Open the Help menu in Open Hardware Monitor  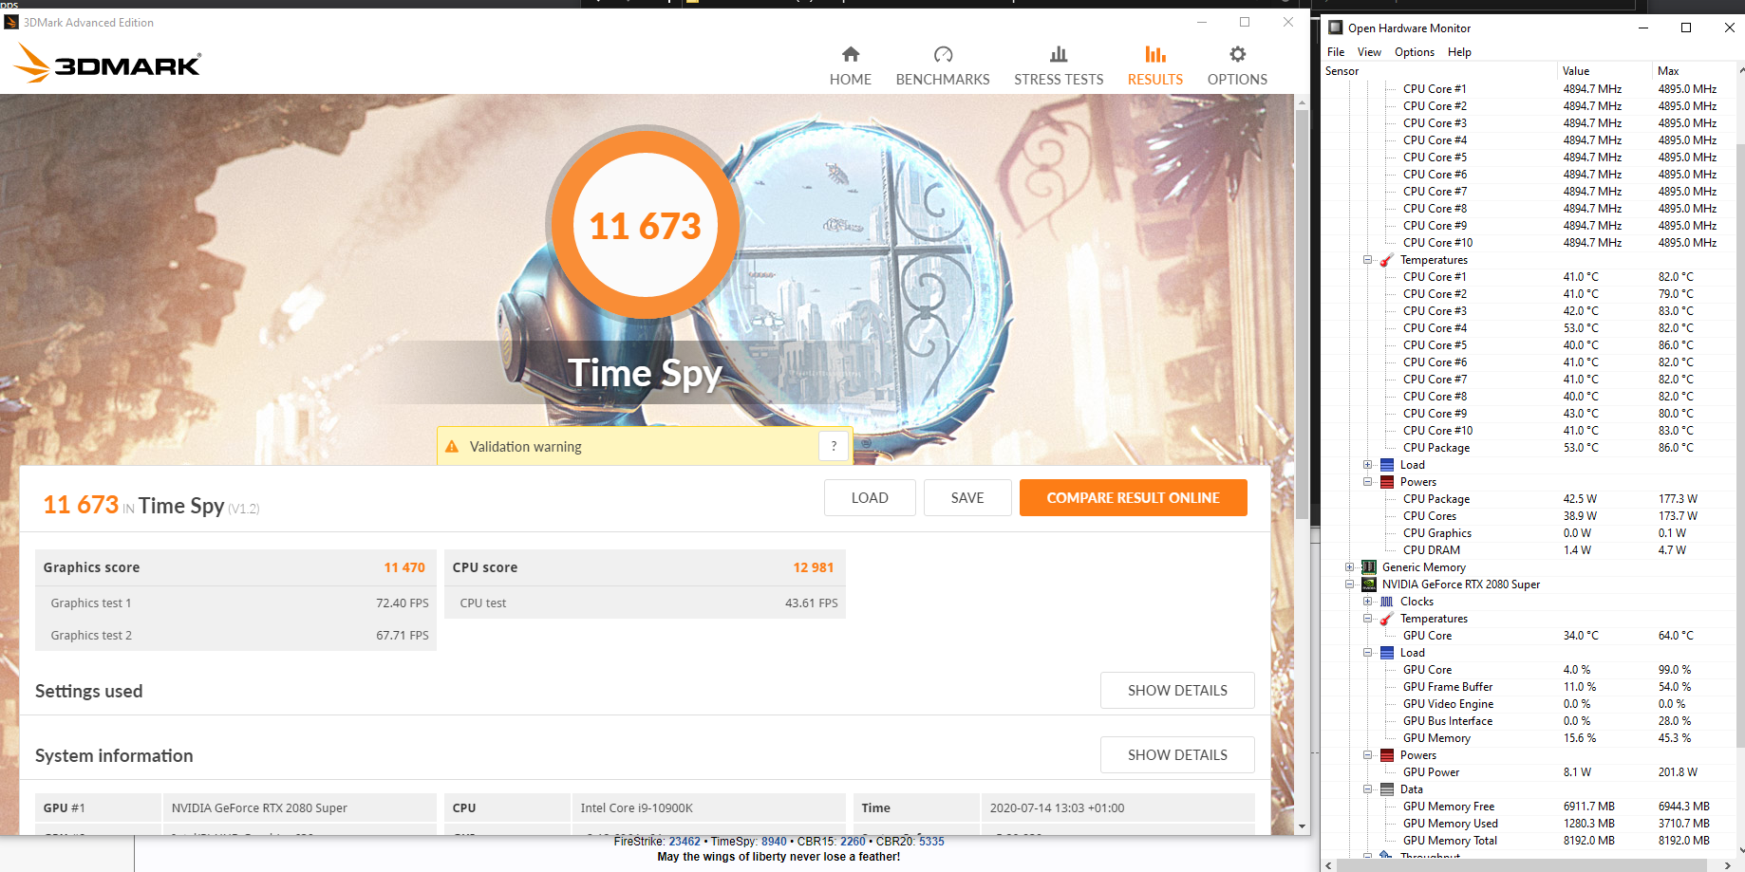pos(1459,52)
